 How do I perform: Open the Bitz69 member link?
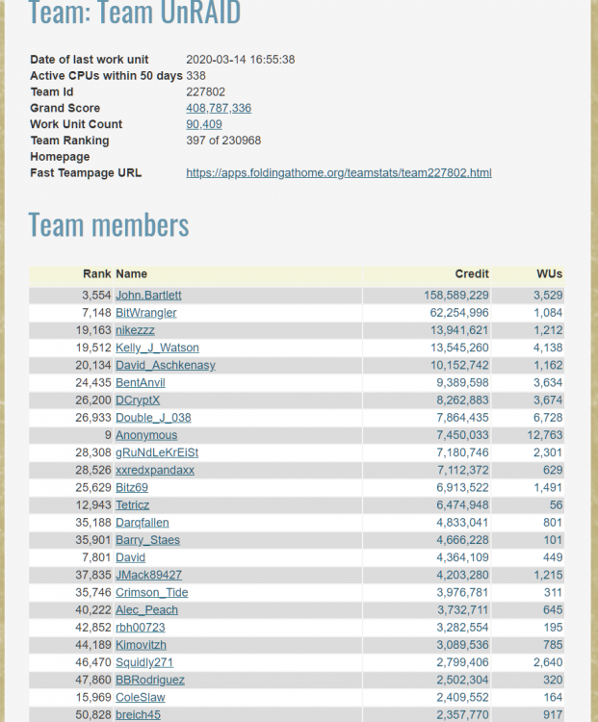132,488
